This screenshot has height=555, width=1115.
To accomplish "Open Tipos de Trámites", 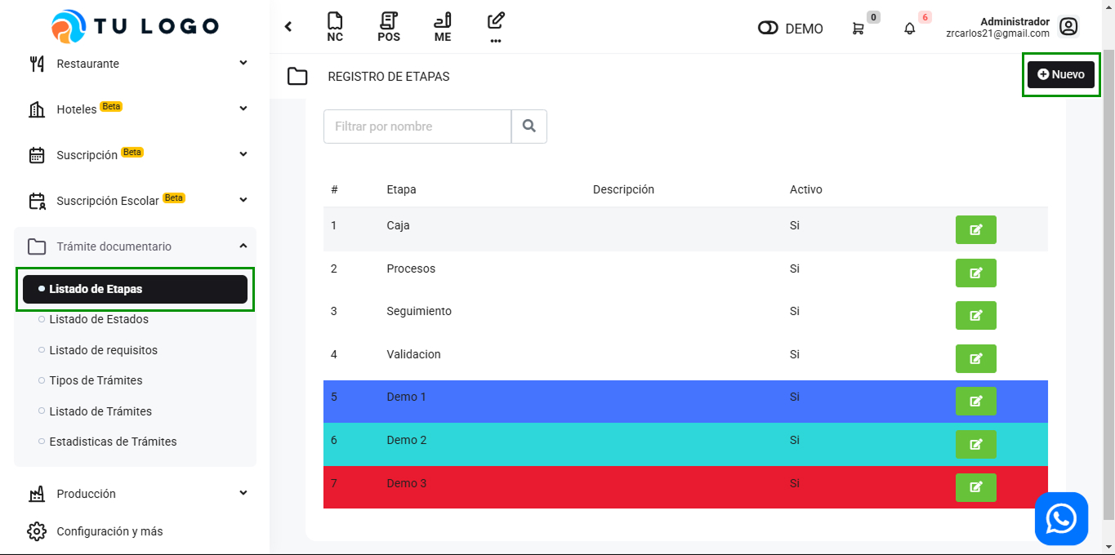I will (x=96, y=380).
